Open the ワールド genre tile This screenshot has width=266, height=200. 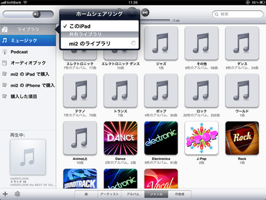(x=242, y=91)
